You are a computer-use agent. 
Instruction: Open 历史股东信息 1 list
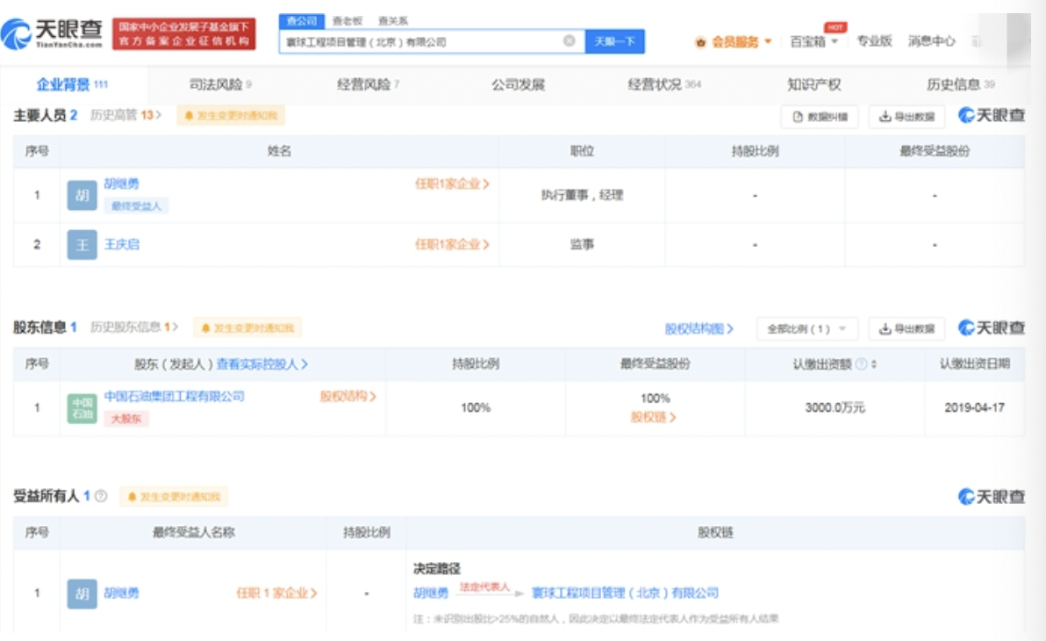click(x=134, y=327)
